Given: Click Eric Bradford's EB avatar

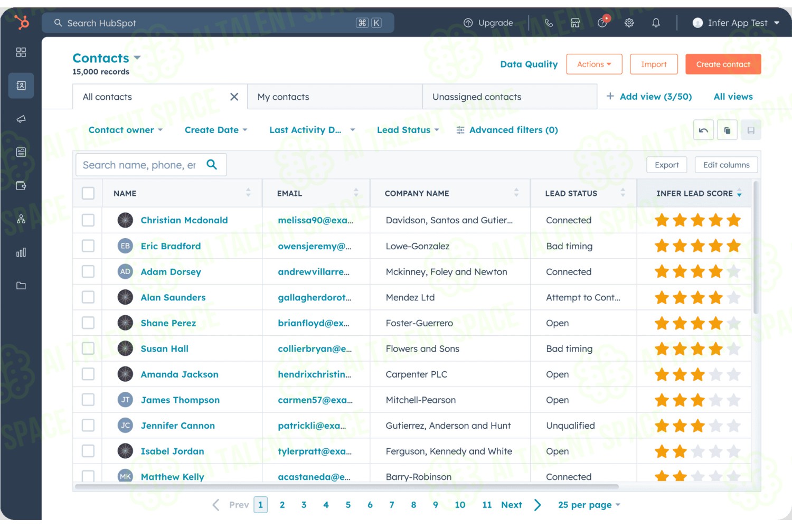Looking at the screenshot, I should point(125,246).
